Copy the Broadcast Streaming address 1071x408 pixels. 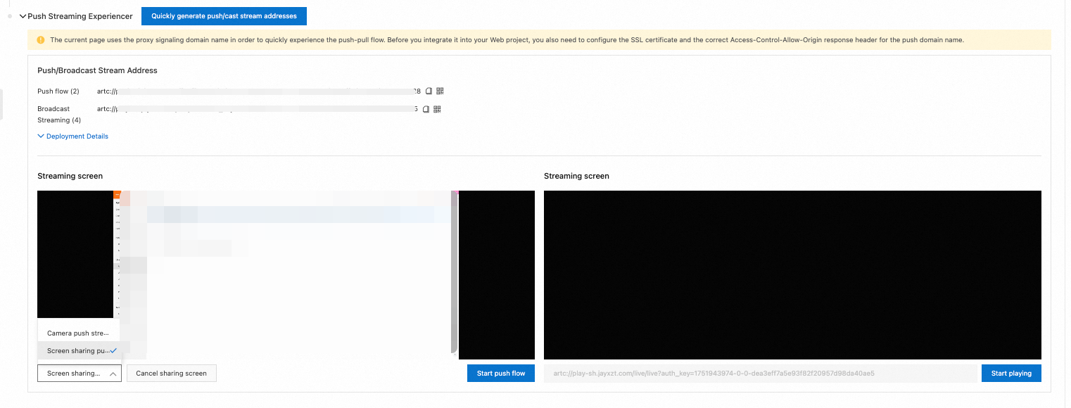pyautogui.click(x=426, y=109)
